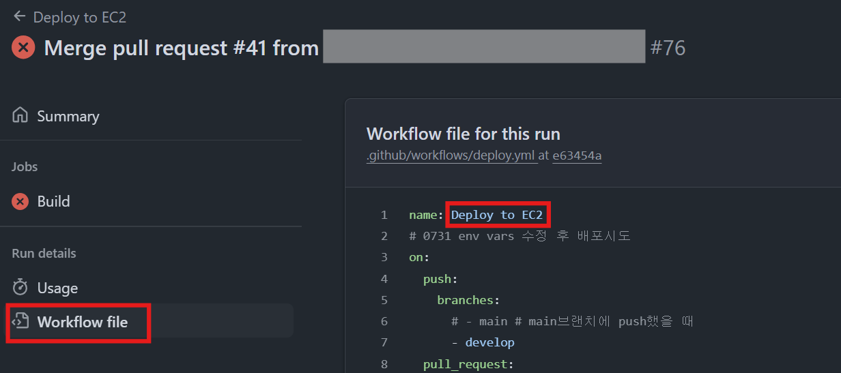Click the red failed status icon beside title
Viewport: 841px width, 373px height.
tap(23, 48)
